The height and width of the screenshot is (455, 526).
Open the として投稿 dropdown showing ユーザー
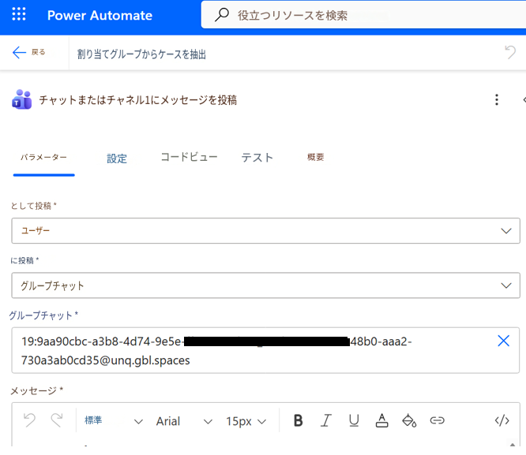click(265, 230)
